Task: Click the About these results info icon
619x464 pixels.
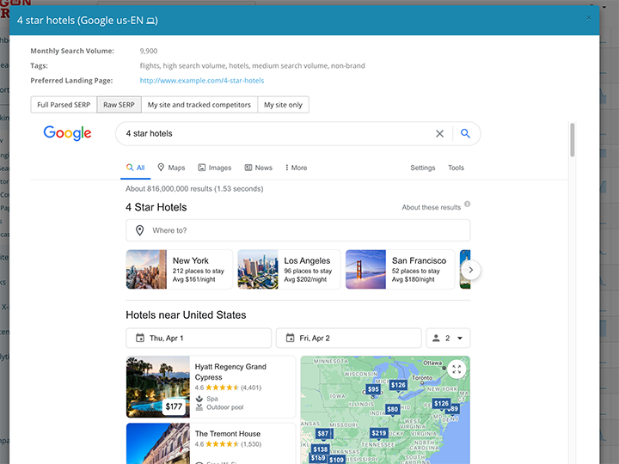Action: click(x=468, y=205)
